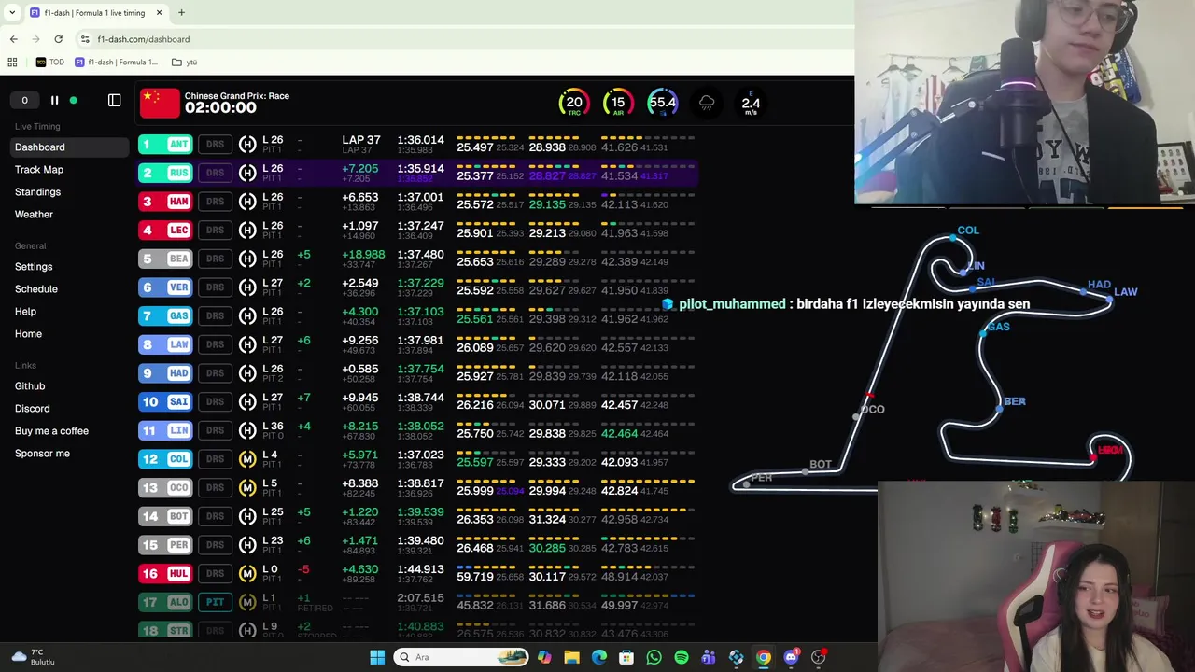Select the ANT driver badge in position 1

pos(166,144)
